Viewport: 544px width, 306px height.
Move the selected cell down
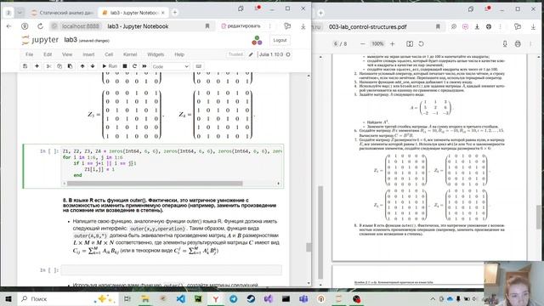coord(93,66)
